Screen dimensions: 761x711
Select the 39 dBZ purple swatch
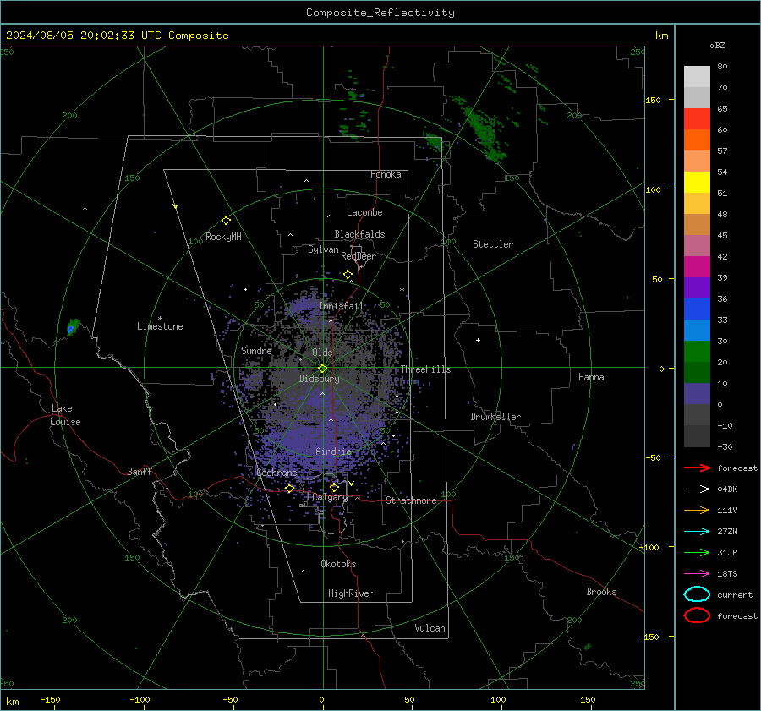[x=697, y=287]
